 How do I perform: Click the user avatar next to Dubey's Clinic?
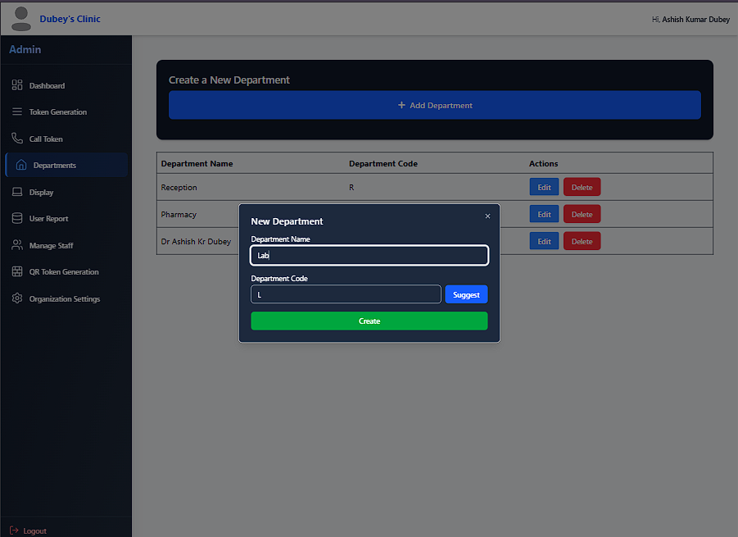tap(20, 18)
